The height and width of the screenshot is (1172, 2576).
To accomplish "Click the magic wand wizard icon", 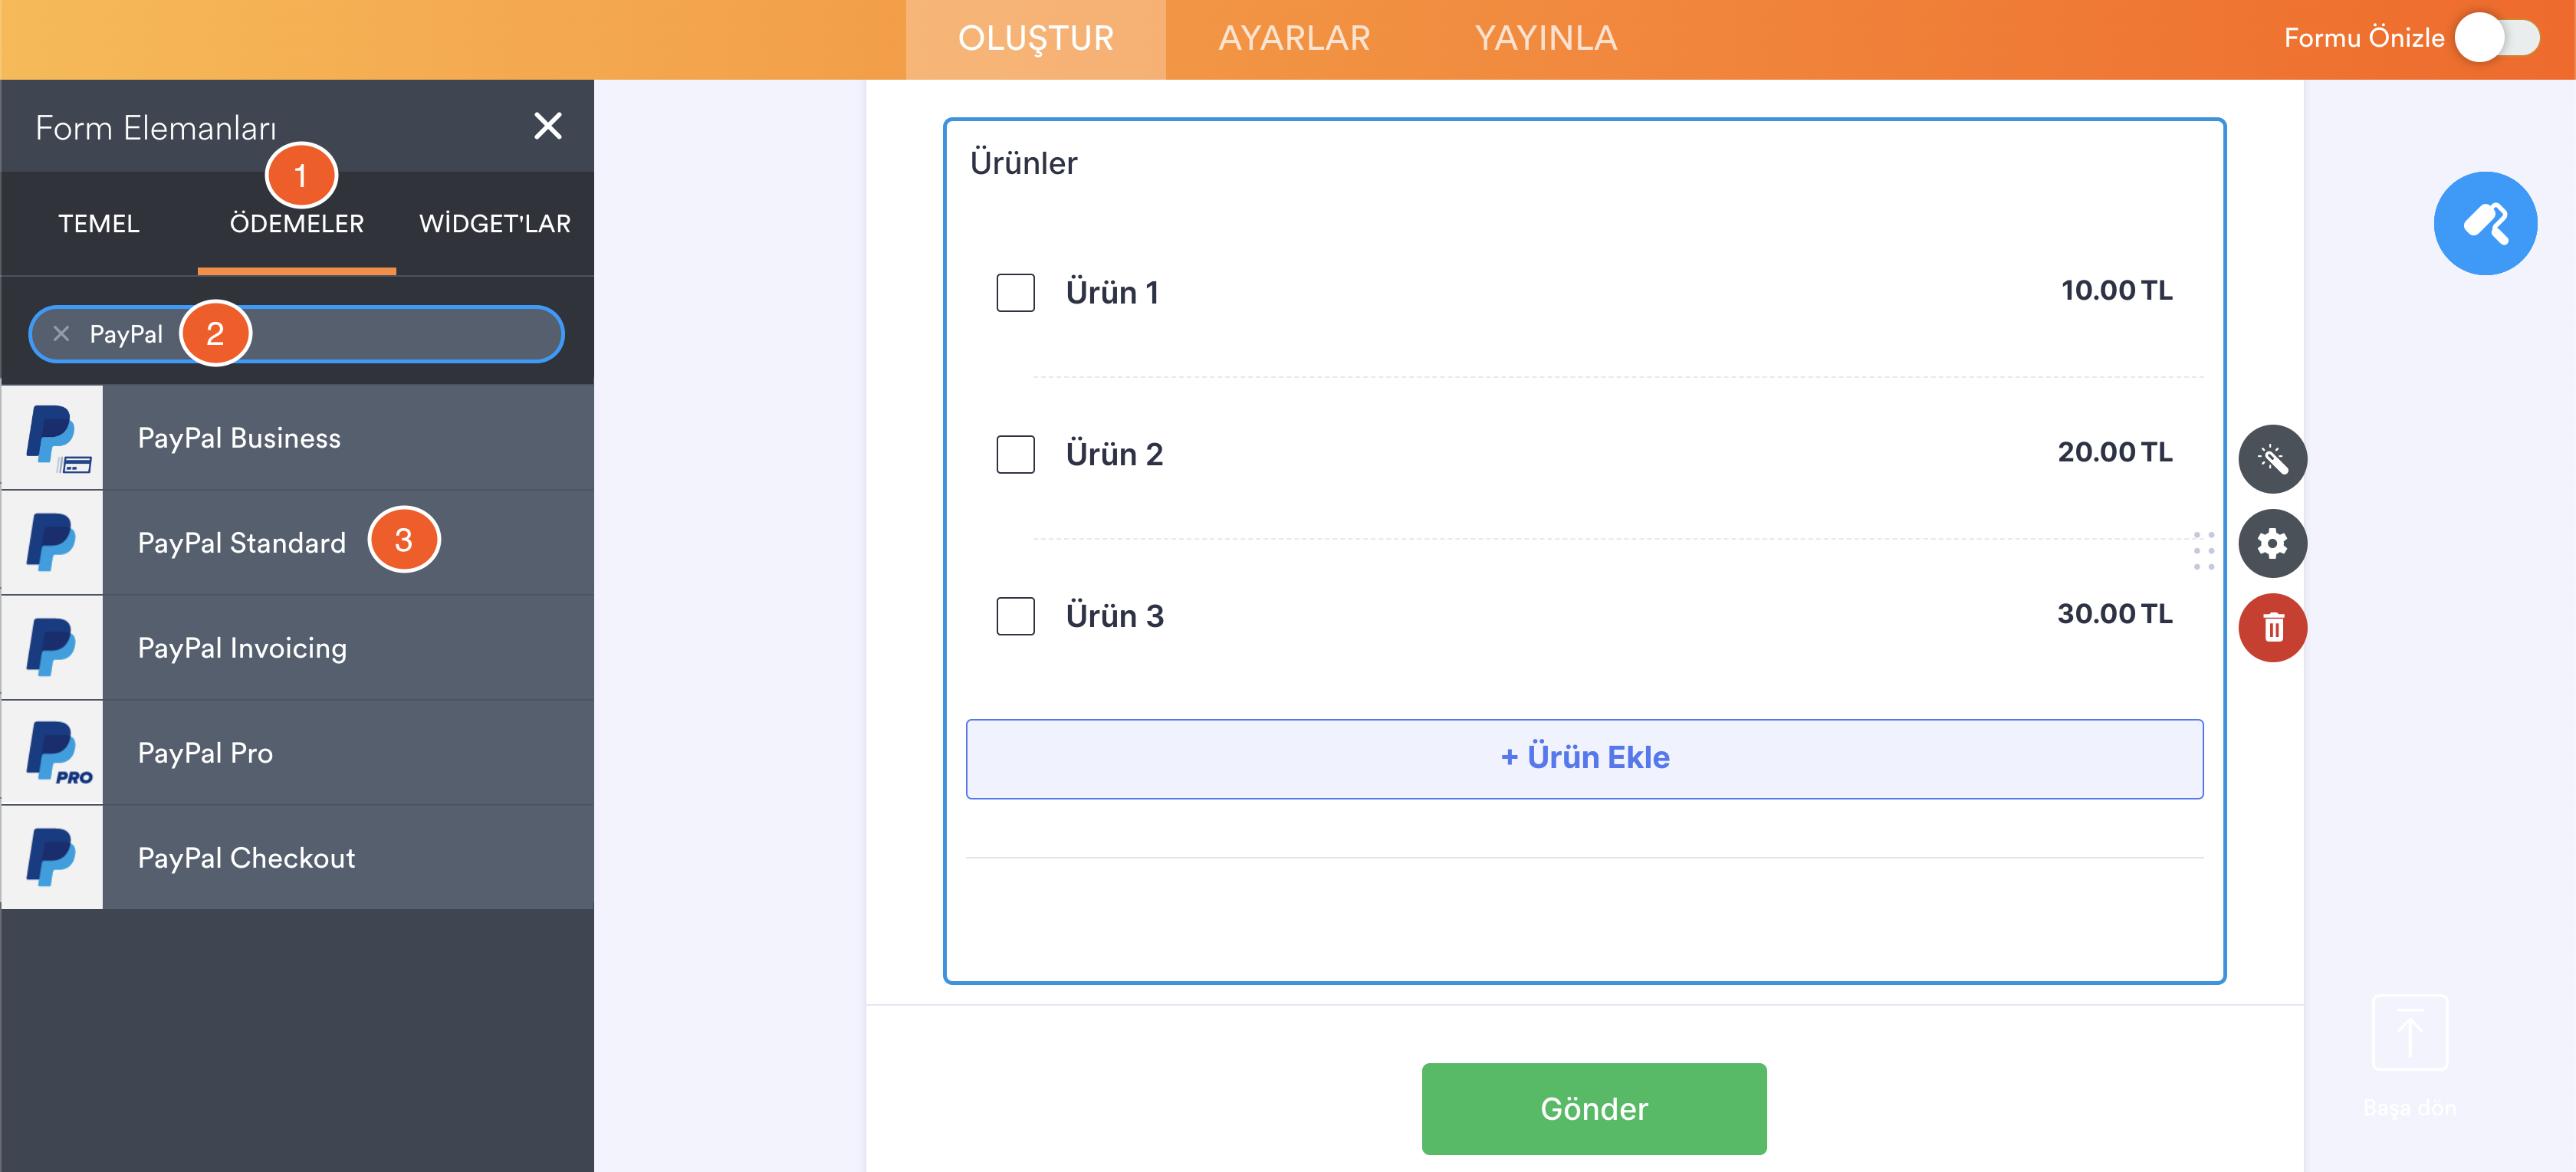I will (x=2271, y=459).
